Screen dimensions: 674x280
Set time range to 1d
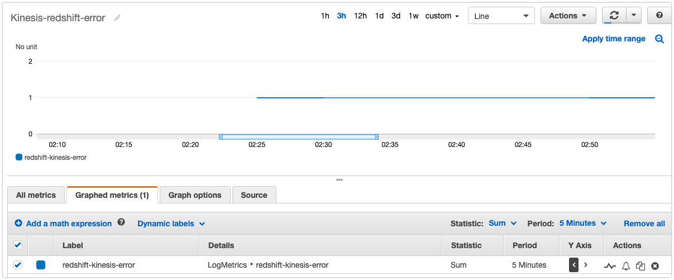point(379,16)
